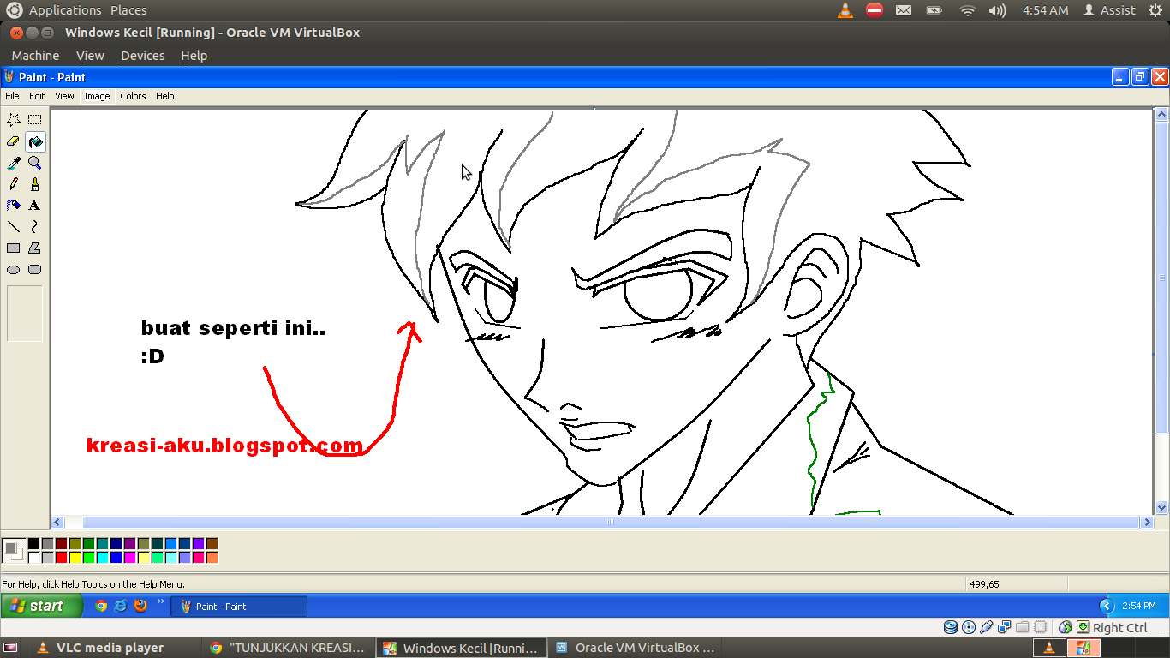Click the vertical scrollbar up arrow
The image size is (1170, 658).
click(1161, 114)
